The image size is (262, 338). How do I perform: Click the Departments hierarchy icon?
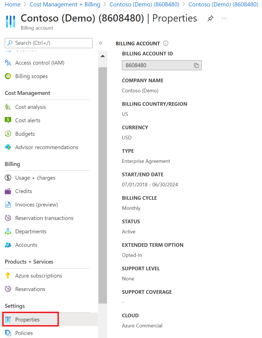(8, 231)
